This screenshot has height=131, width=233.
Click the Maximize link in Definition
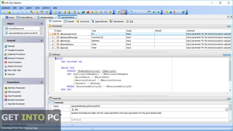coord(227,55)
